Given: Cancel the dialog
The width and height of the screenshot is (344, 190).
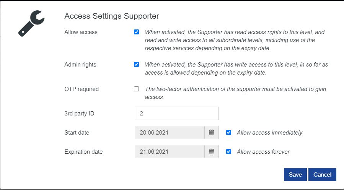Looking at the screenshot, I should [322, 174].
